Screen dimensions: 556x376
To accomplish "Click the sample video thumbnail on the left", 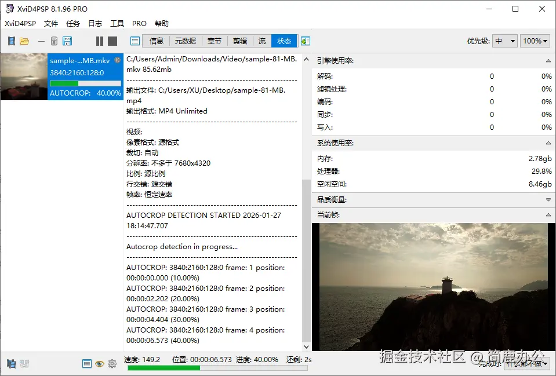I will click(23, 76).
